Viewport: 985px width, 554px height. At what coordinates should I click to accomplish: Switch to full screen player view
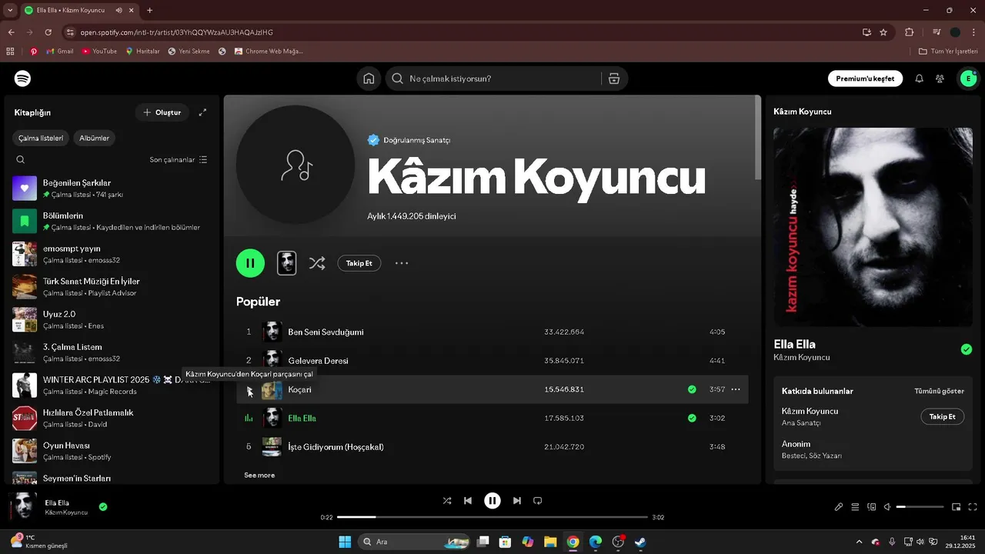(x=973, y=507)
